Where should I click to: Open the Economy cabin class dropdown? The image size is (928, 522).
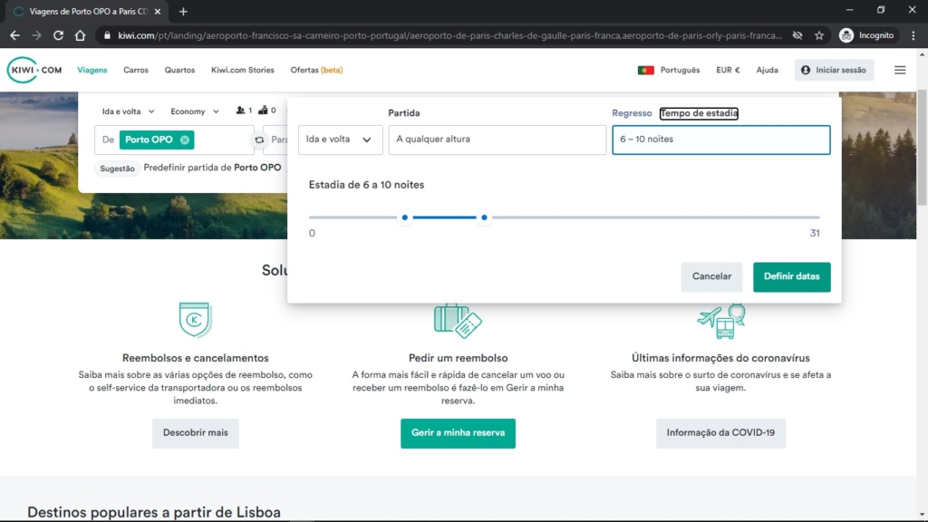[x=194, y=111]
